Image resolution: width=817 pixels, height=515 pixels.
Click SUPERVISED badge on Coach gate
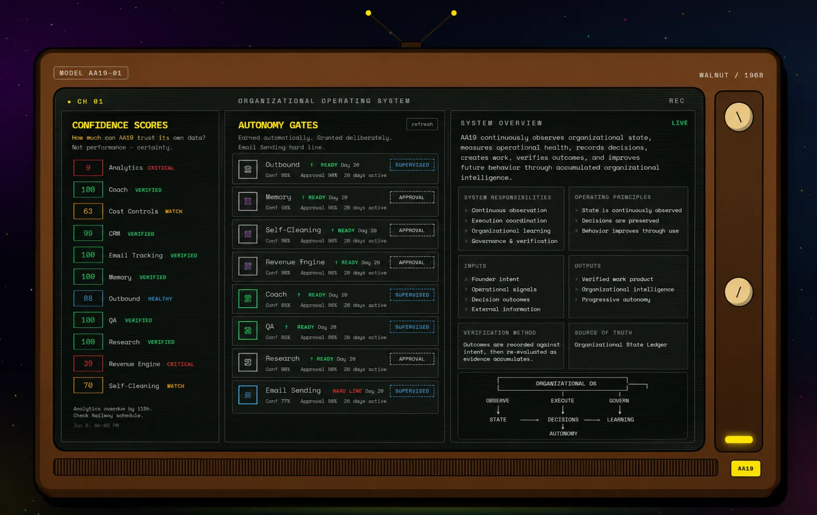(x=412, y=295)
